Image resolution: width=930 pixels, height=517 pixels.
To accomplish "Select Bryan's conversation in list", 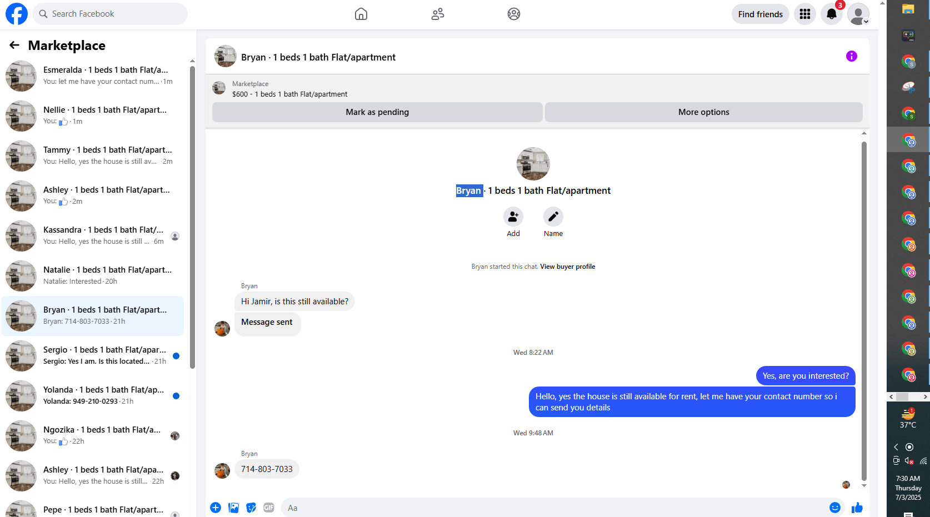I will click(x=93, y=316).
